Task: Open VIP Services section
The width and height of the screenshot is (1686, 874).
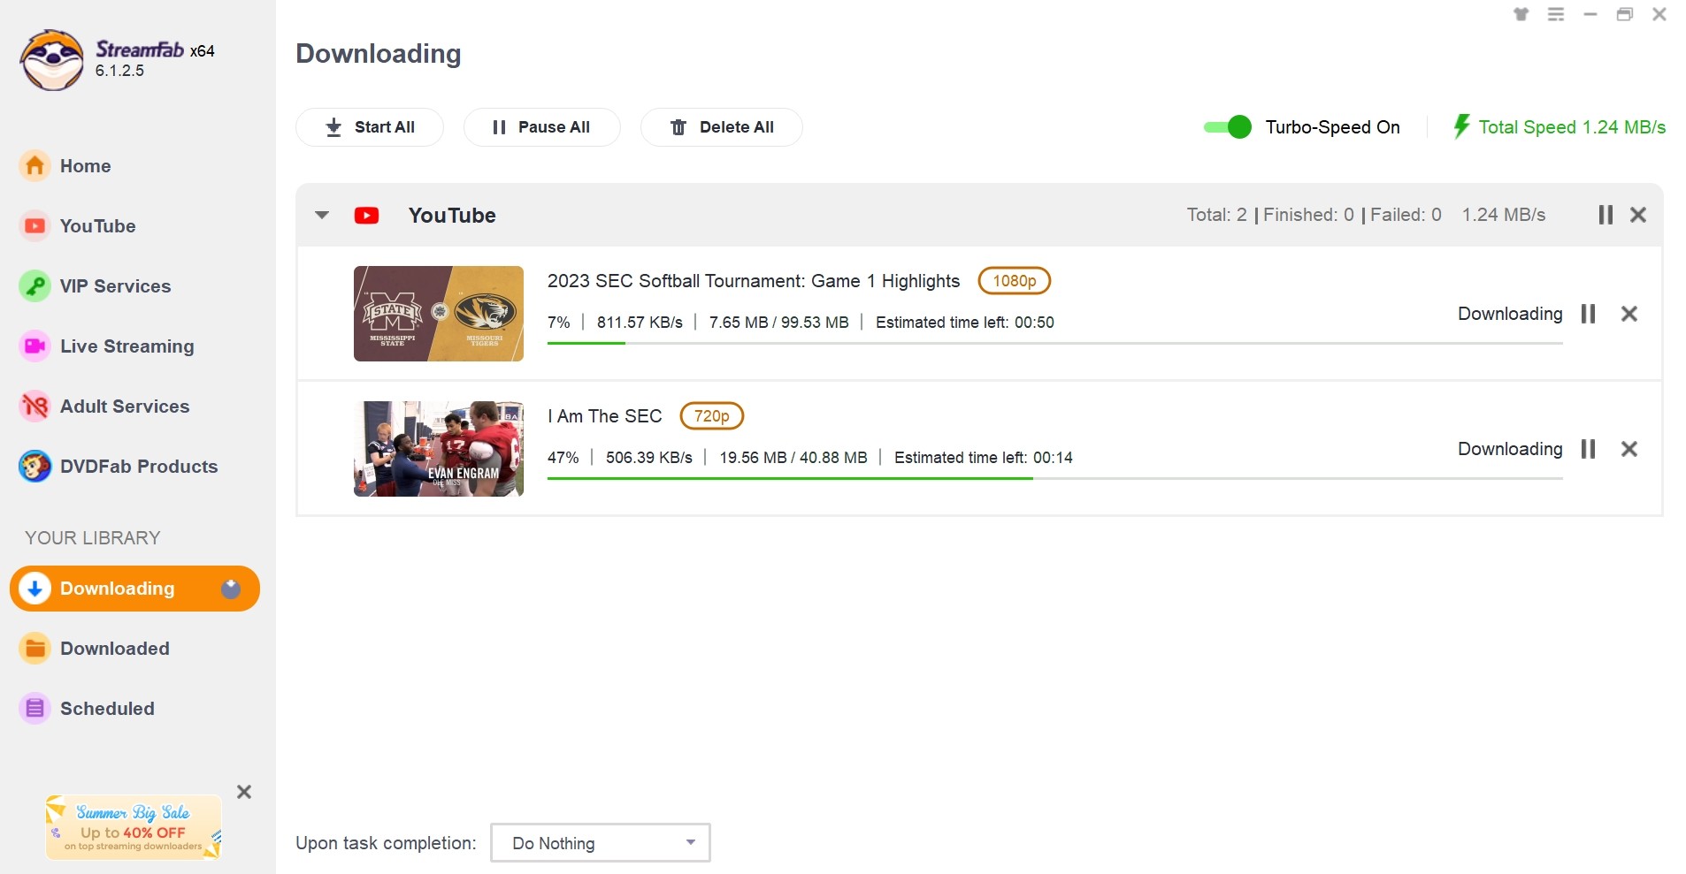Action: pyautogui.click(x=115, y=286)
